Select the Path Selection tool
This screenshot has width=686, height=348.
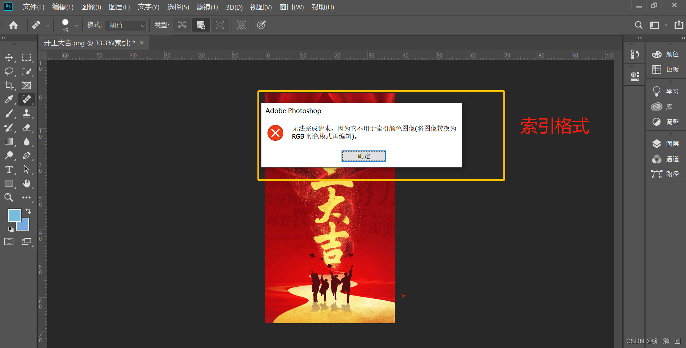point(27,170)
